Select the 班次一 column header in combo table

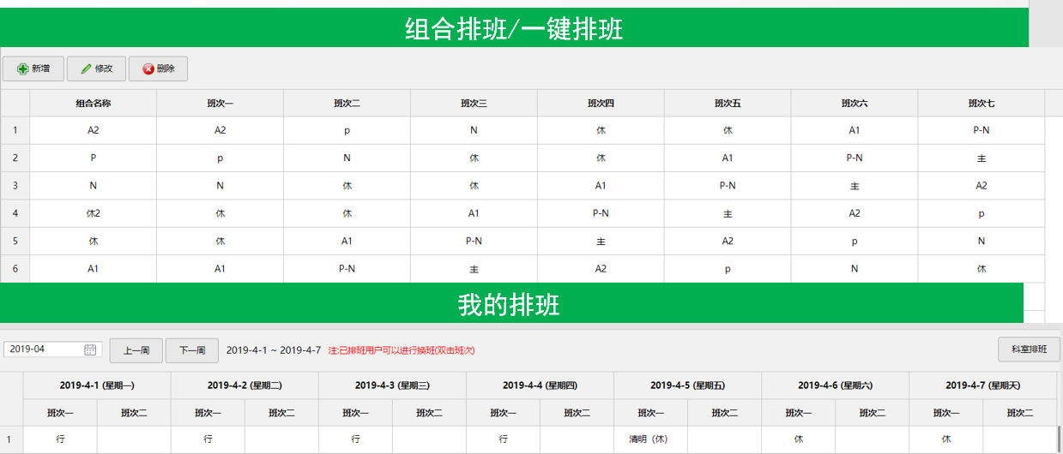pyautogui.click(x=220, y=103)
